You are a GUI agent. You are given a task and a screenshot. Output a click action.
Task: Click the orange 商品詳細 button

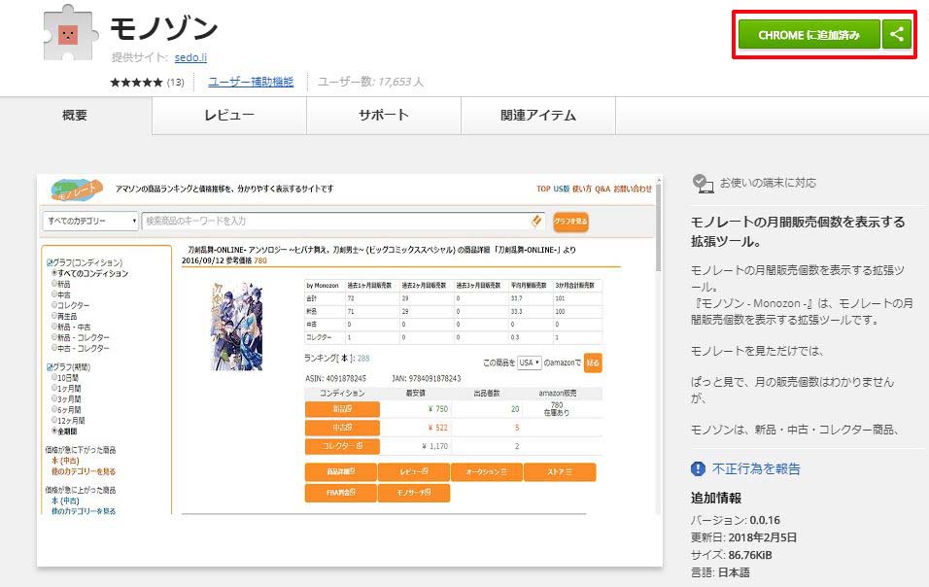(x=341, y=472)
